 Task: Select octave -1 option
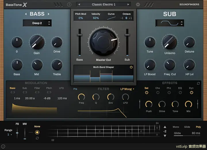pos(122,18)
